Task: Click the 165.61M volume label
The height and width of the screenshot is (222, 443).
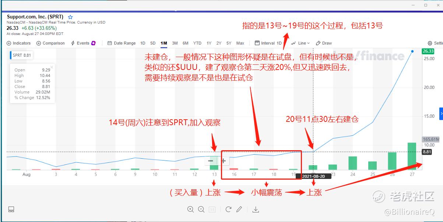Action: pos(431,140)
